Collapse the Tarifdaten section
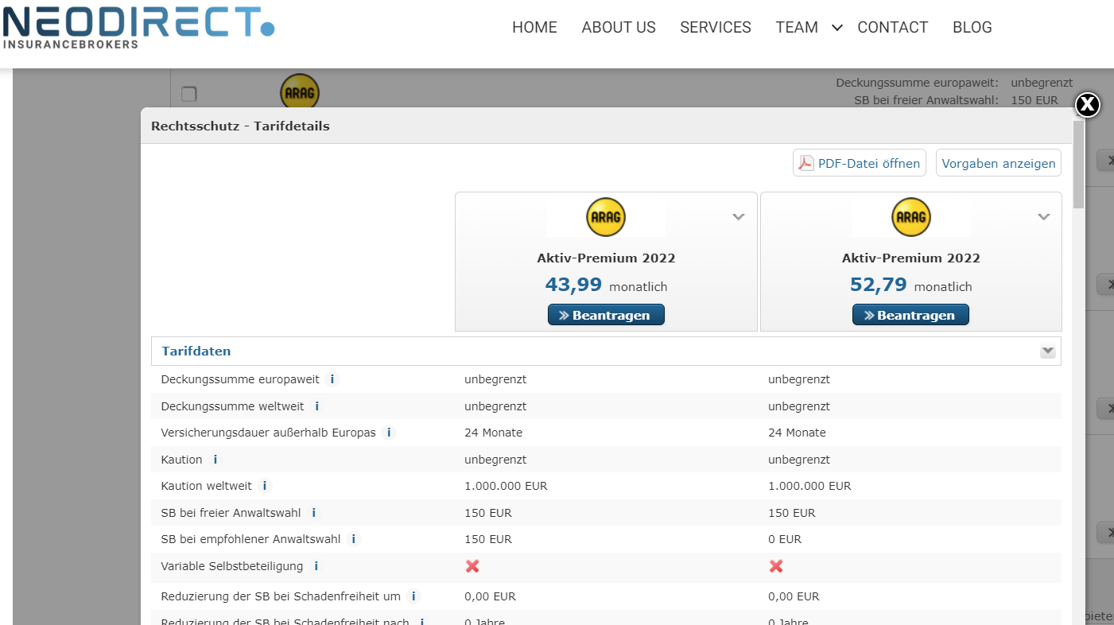The width and height of the screenshot is (1114, 625). (x=1047, y=351)
